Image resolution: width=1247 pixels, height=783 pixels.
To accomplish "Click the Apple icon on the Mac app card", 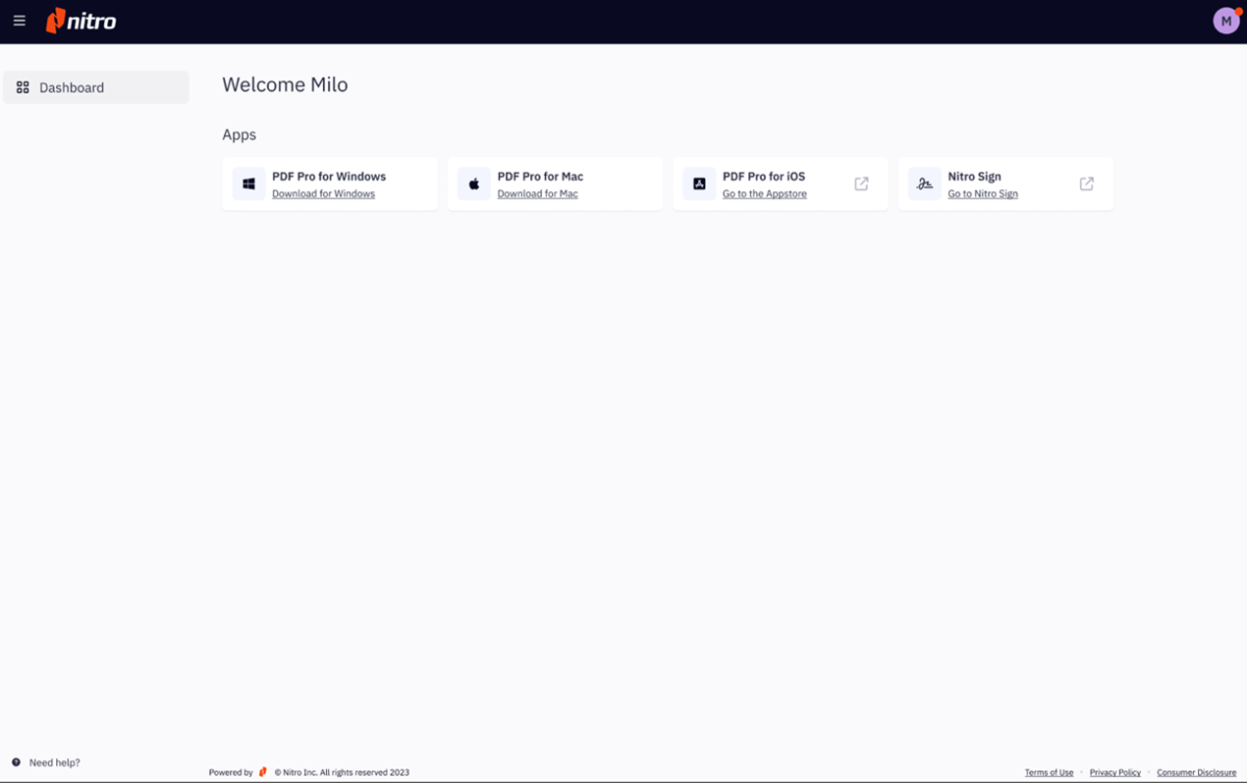I will click(x=473, y=183).
